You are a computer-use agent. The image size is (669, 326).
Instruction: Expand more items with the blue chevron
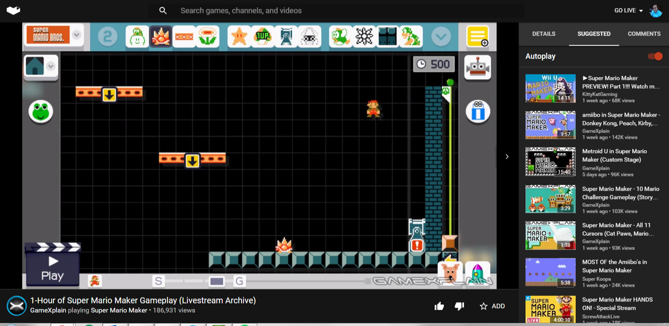(441, 36)
